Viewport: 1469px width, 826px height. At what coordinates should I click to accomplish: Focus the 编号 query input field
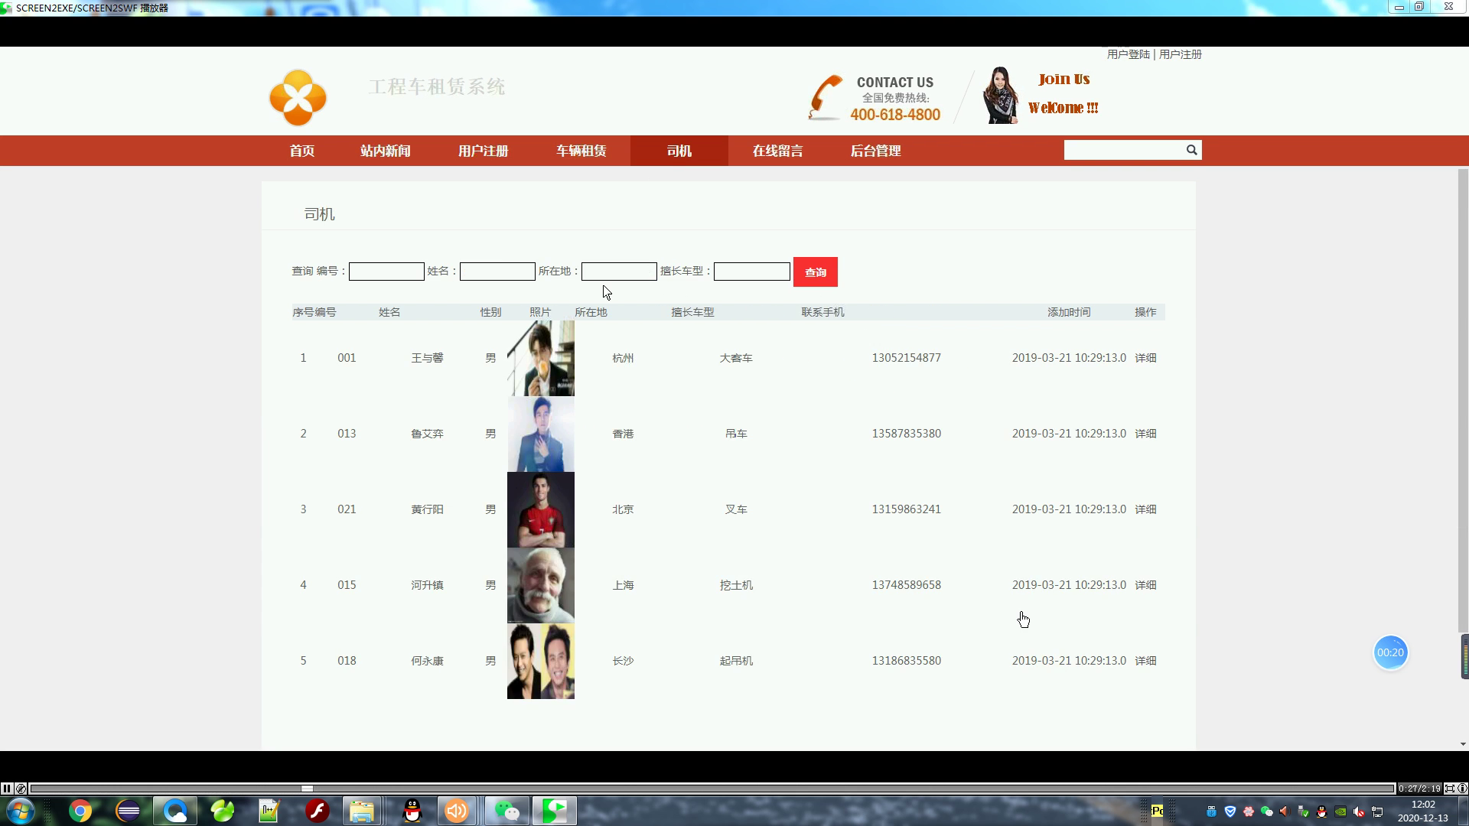click(x=386, y=272)
